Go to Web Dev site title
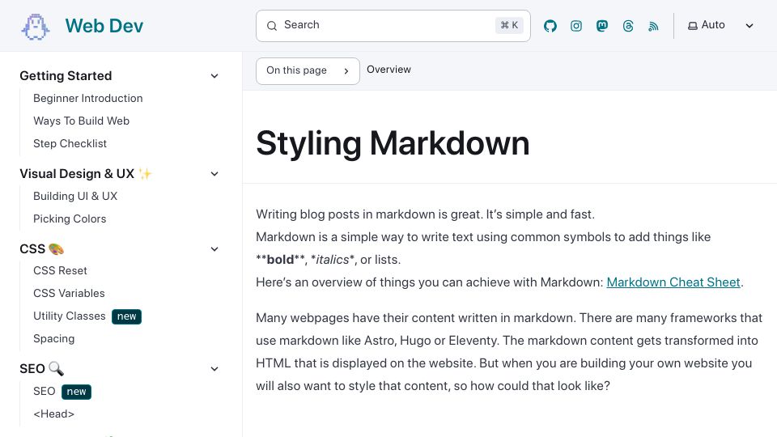This screenshot has width=777, height=437. coord(104,26)
